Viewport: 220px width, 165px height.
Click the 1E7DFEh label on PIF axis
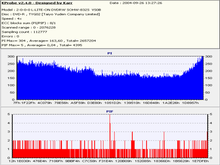coord(200,161)
